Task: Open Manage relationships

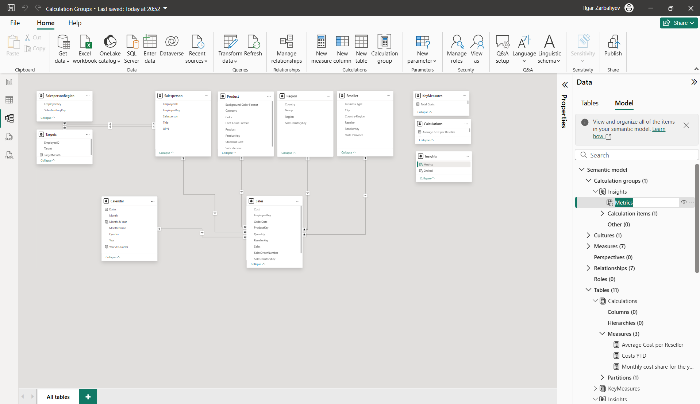Action: [286, 49]
